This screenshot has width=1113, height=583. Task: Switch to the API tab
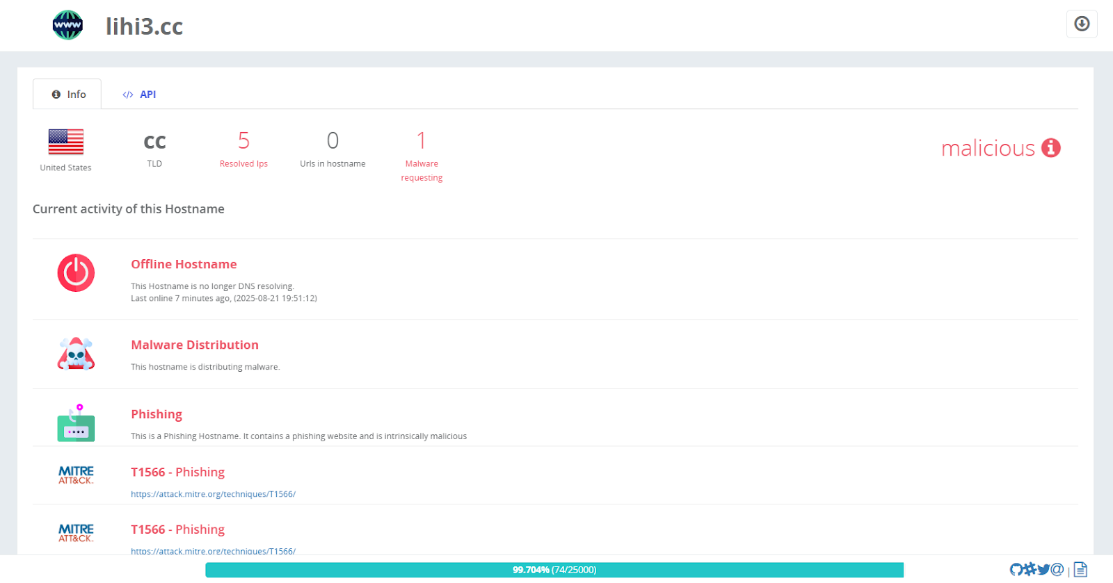[x=140, y=95]
